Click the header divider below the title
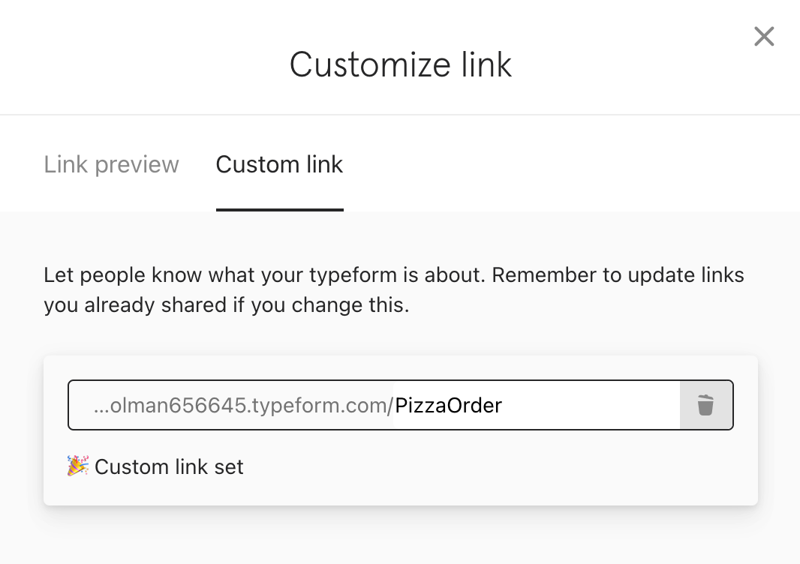This screenshot has width=800, height=564. point(400,115)
